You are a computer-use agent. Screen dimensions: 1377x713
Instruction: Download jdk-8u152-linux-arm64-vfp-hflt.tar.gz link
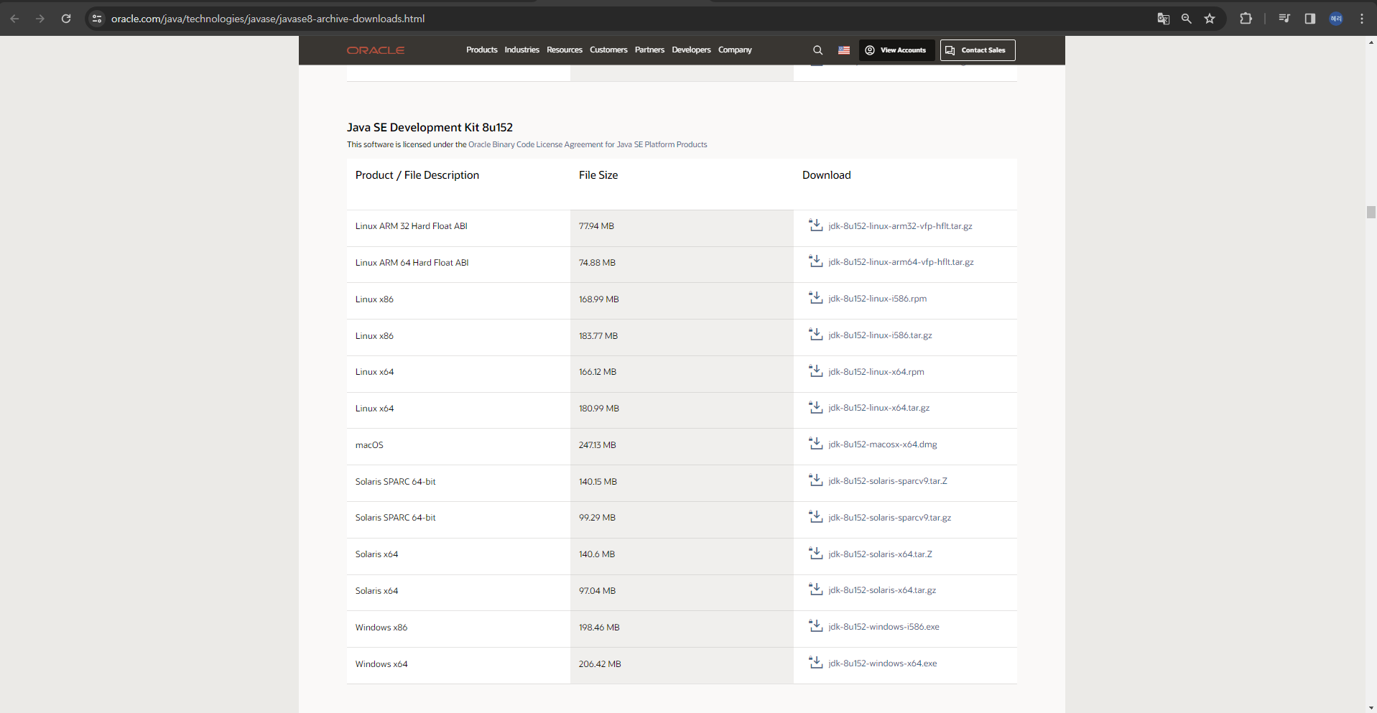(x=901, y=262)
